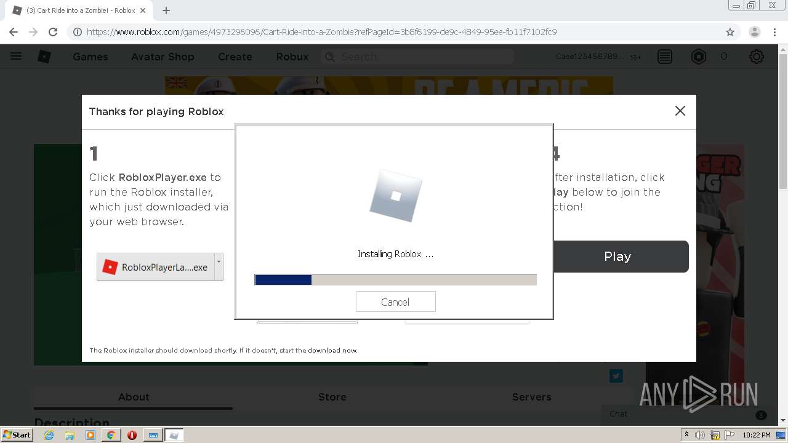Switch to the Store tab

click(x=332, y=397)
